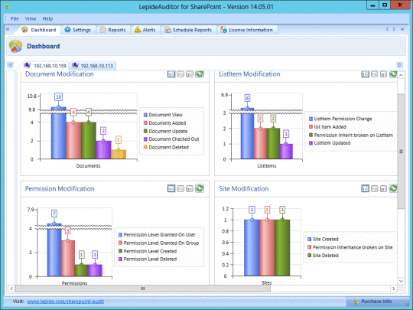This screenshot has height=310, width=413.
Task: Show 31-day view for ListItem Modification
Action: point(383,74)
